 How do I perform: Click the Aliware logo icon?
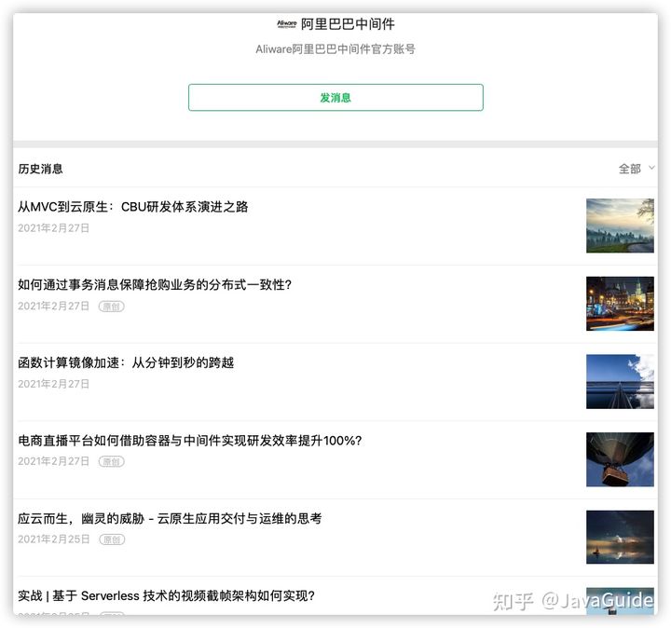click(286, 24)
